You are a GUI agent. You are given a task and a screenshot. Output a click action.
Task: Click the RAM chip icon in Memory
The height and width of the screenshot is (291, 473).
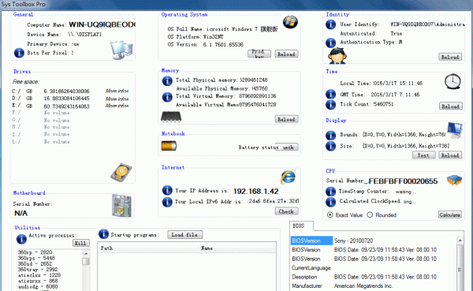click(x=171, y=117)
